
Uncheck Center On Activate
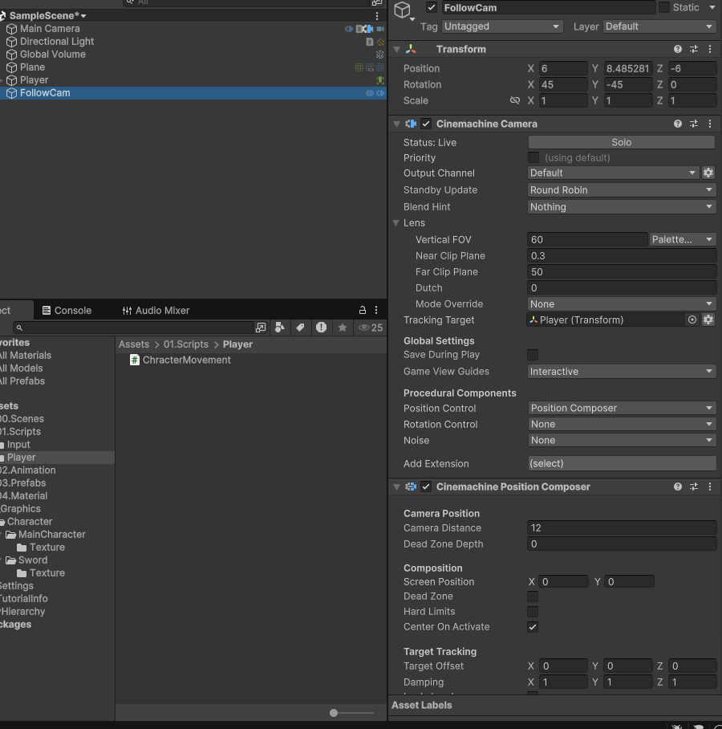point(533,627)
